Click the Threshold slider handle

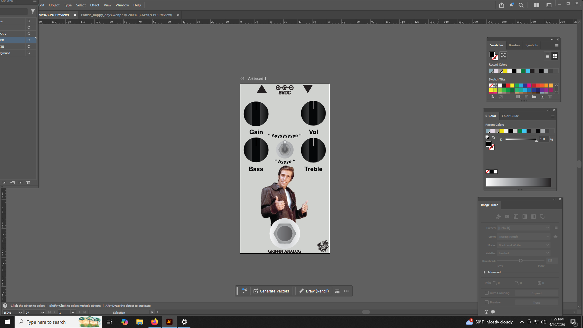click(x=521, y=261)
